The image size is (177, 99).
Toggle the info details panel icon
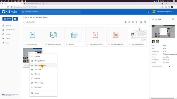coord(145,22)
